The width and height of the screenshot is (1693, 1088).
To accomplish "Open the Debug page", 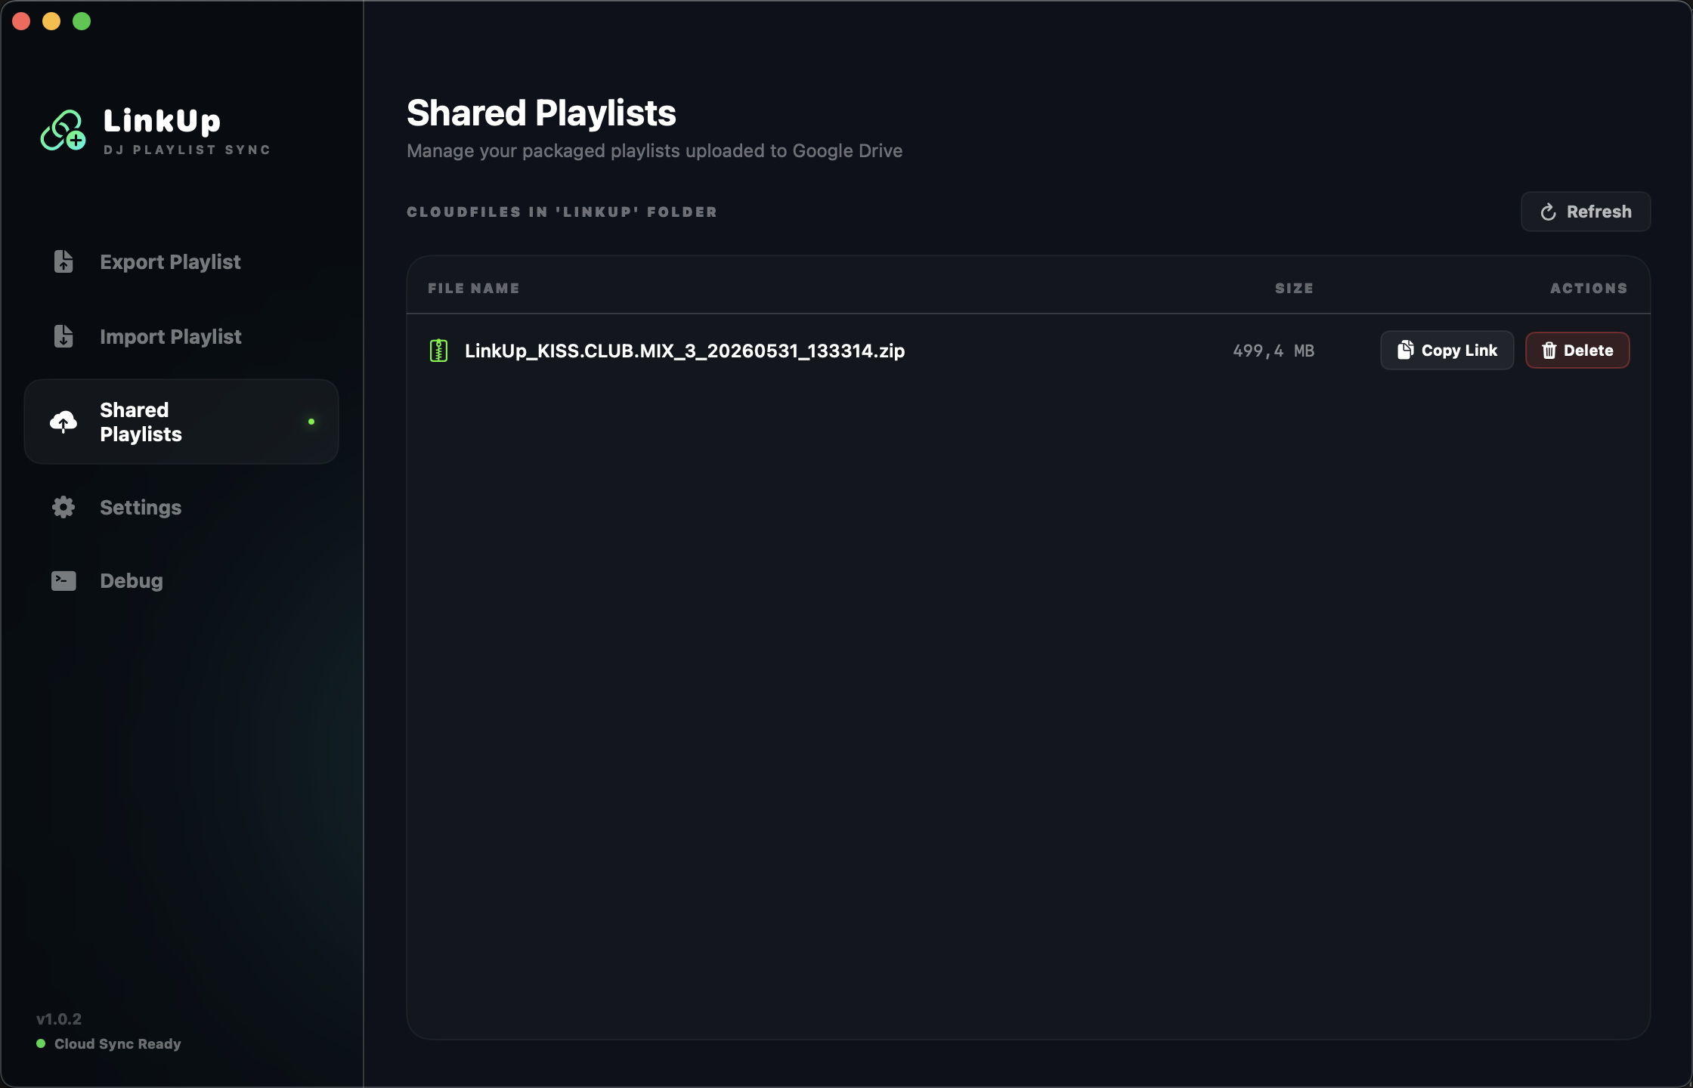I will (181, 581).
